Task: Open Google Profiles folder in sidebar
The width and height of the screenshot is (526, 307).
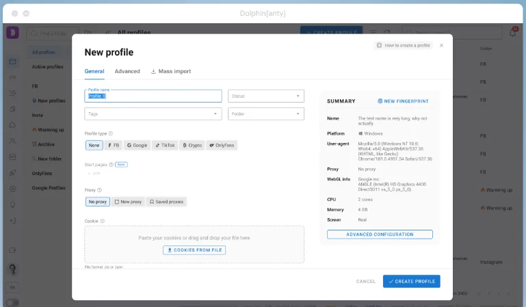Action: (49, 188)
